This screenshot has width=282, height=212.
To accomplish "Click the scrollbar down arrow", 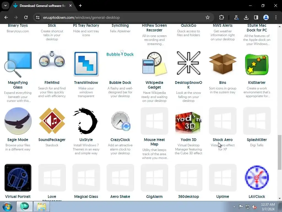I will pos(279,198).
